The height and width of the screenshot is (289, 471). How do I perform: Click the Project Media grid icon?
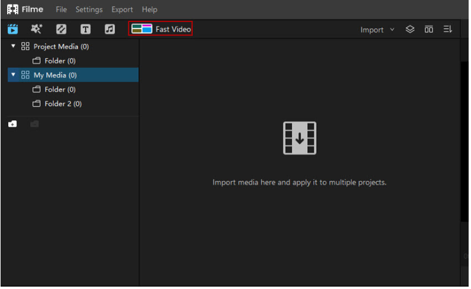pos(26,46)
